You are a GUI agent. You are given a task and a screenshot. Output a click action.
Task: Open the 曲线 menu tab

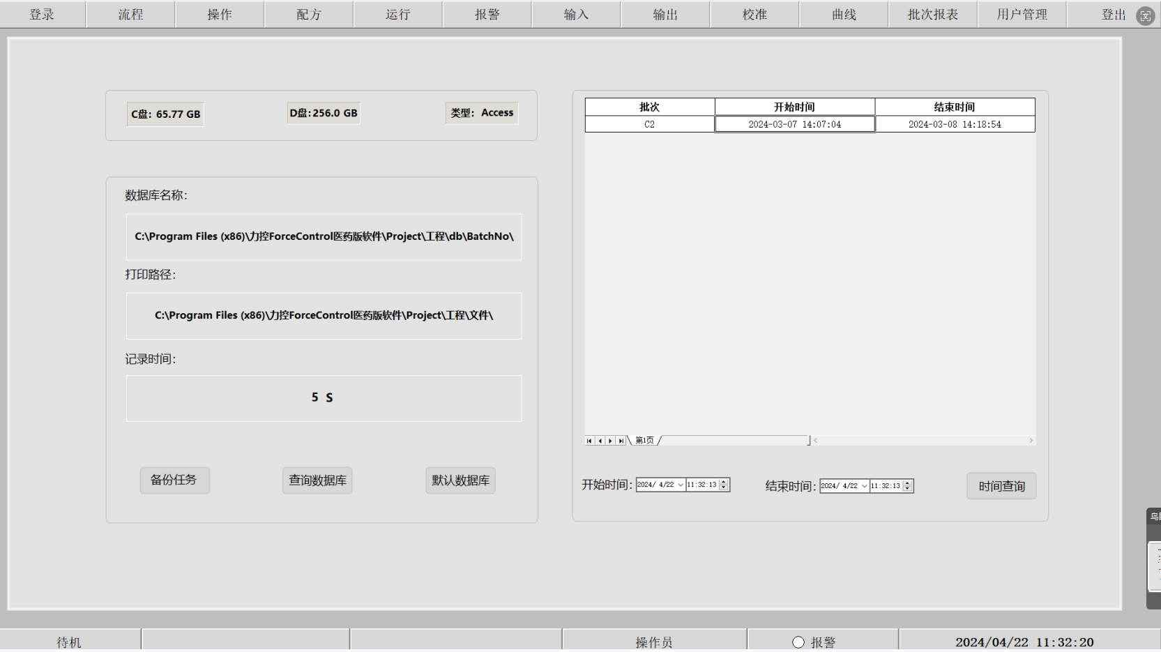(x=844, y=15)
